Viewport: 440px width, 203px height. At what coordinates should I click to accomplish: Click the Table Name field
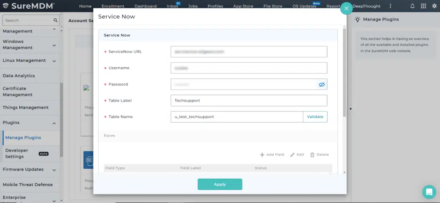click(x=237, y=117)
